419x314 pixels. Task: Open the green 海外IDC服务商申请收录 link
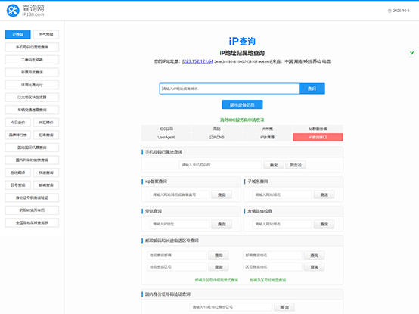242,120
